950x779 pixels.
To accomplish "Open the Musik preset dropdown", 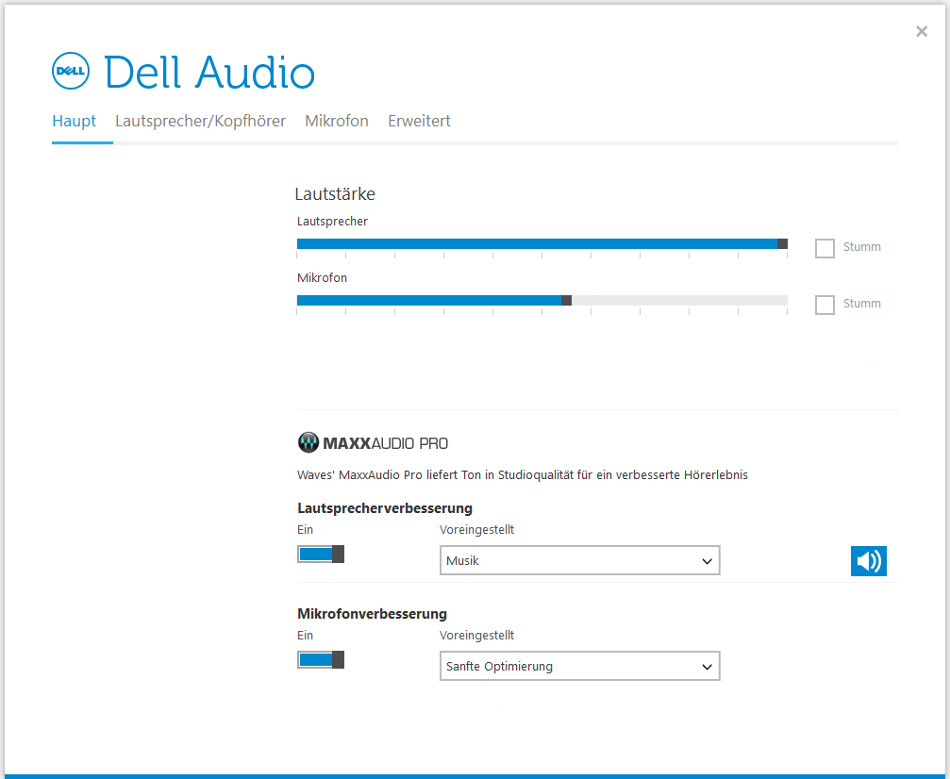I will [x=580, y=560].
